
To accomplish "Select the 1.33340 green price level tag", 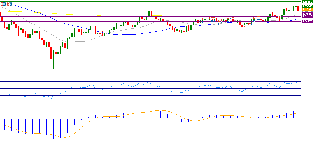I will pyautogui.click(x=307, y=6).
